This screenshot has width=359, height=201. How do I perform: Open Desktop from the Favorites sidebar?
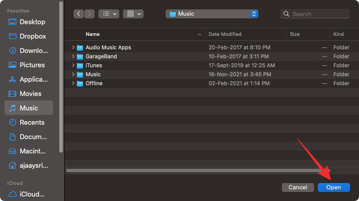[32, 22]
